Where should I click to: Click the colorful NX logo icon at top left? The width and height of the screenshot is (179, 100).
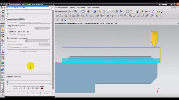point(3,11)
